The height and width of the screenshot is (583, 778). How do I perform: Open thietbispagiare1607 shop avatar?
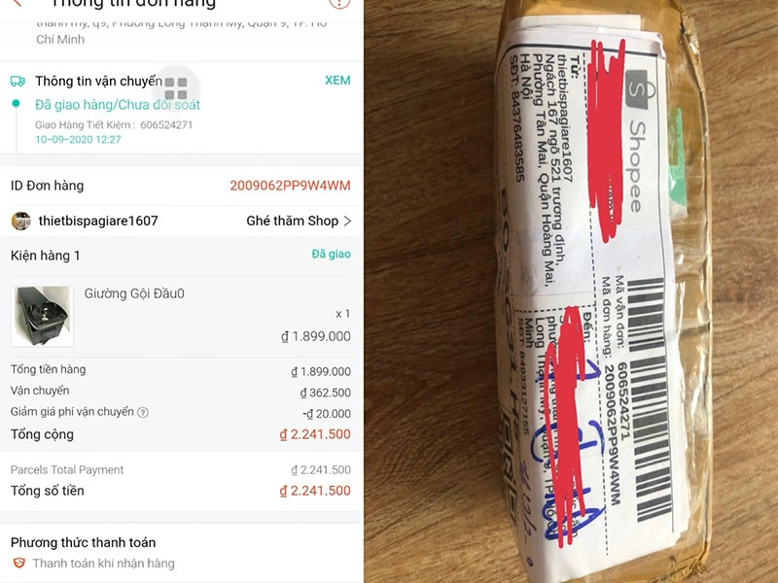tap(20, 221)
